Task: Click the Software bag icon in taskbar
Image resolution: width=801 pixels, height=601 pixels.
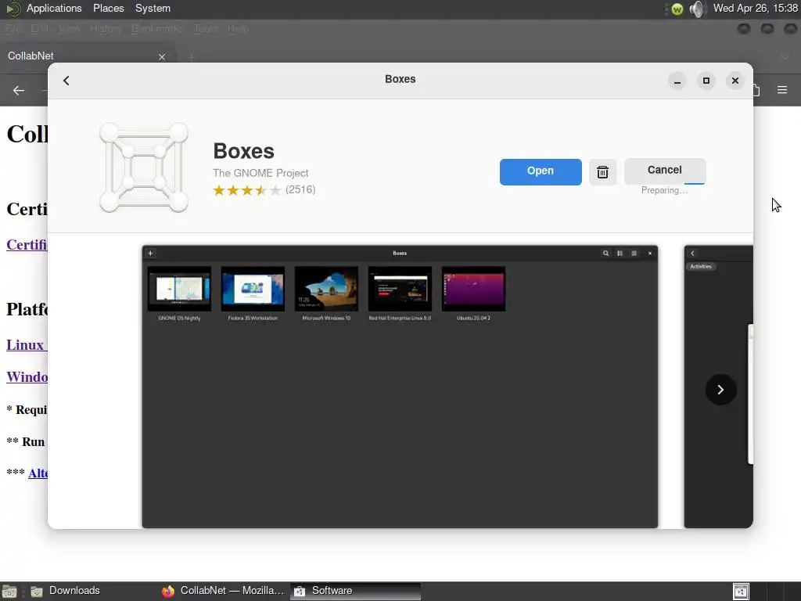Action: click(300, 592)
